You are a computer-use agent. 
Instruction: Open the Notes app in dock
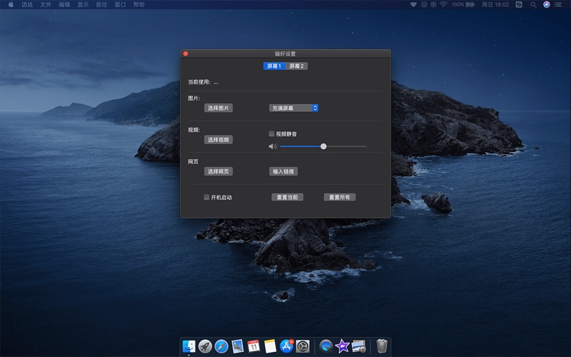(x=271, y=346)
